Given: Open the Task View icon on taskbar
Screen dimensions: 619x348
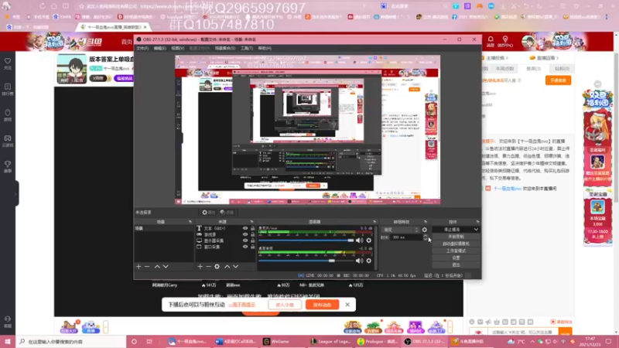Looking at the screenshot, I should [149, 342].
